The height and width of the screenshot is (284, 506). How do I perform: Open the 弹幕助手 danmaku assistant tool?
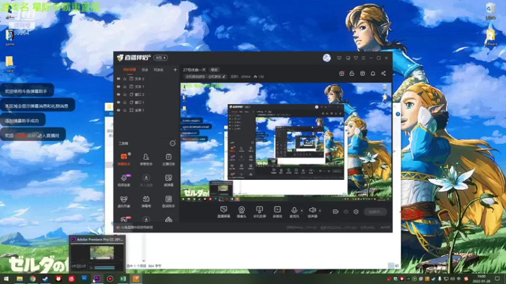[123, 160]
